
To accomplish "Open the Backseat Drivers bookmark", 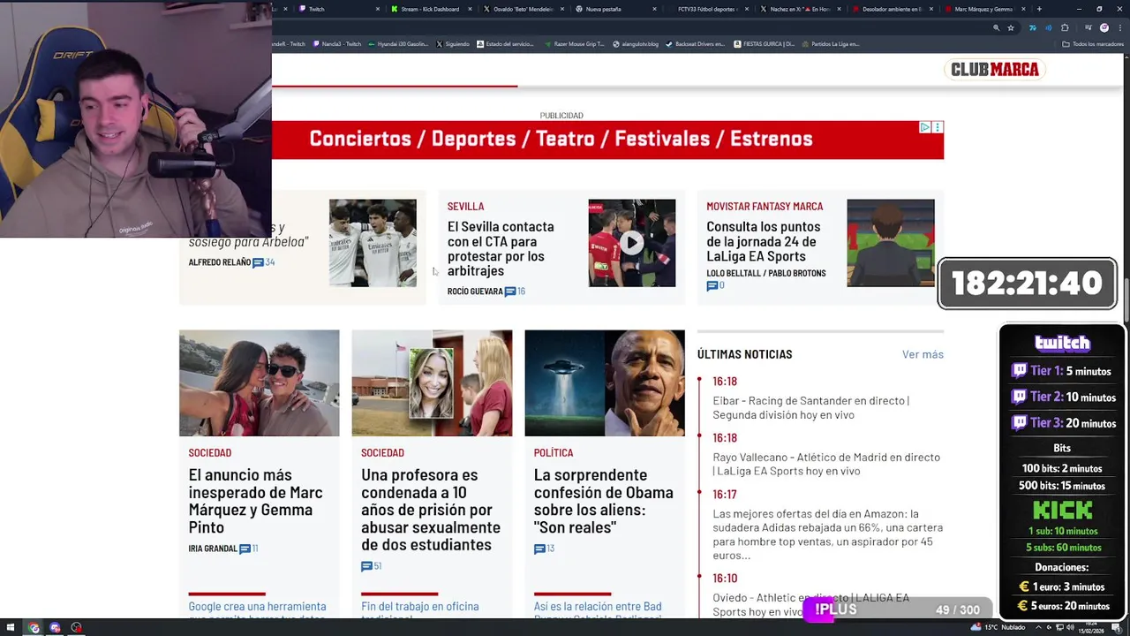I will click(696, 44).
